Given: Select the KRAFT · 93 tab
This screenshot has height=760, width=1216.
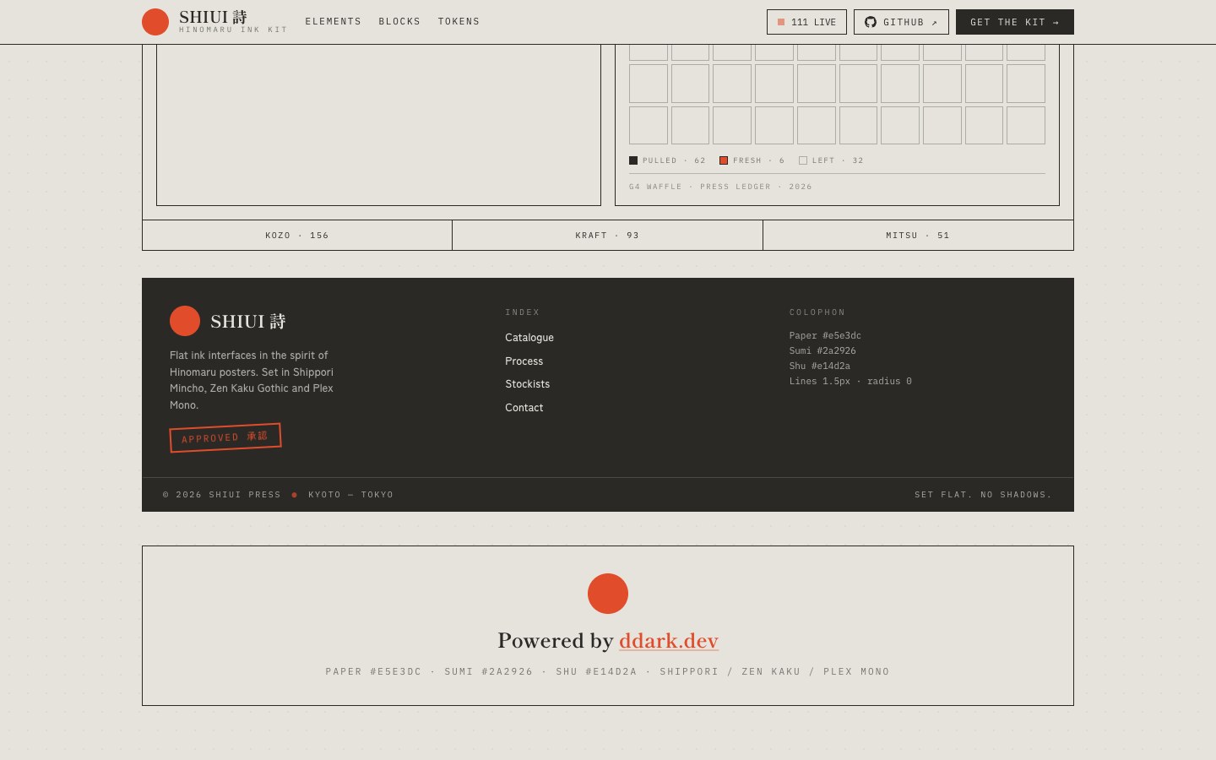Looking at the screenshot, I should point(607,236).
